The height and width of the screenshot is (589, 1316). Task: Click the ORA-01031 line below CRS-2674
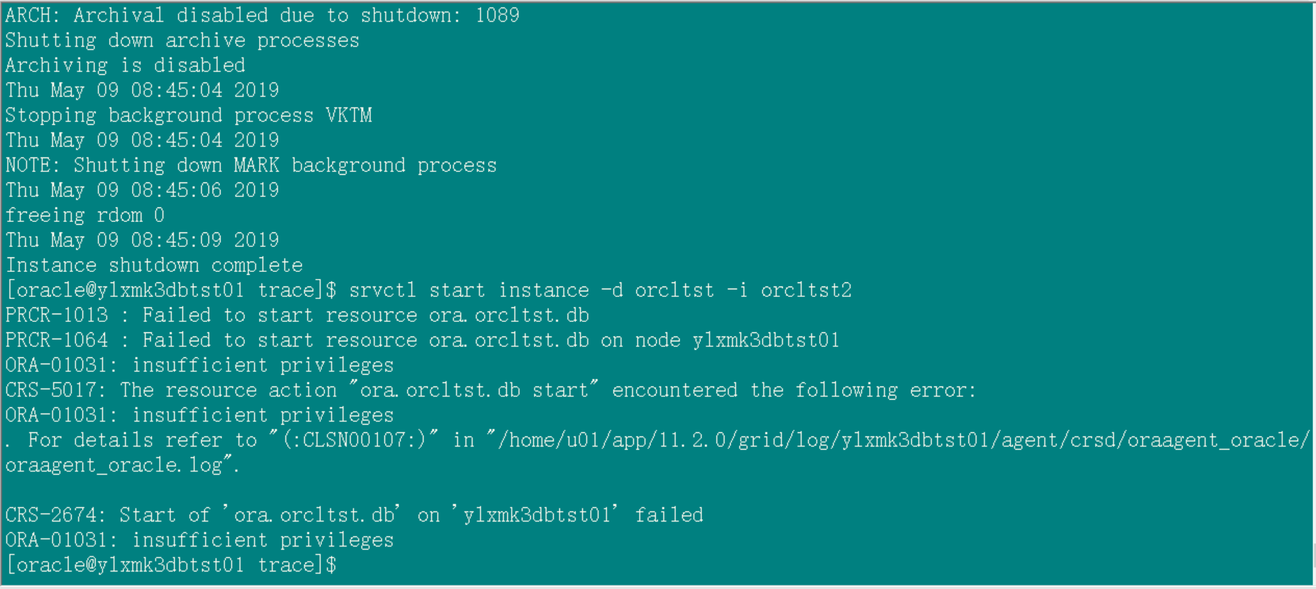coord(199,540)
